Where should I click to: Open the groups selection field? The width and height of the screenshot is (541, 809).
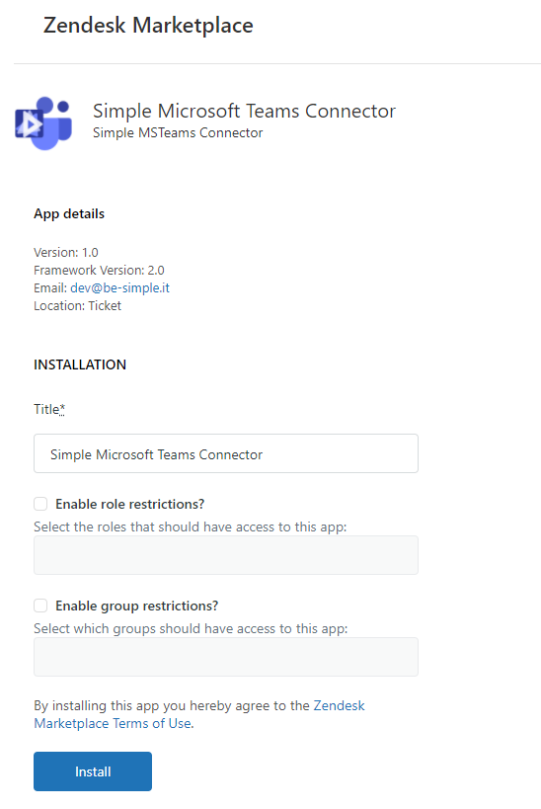click(x=226, y=657)
